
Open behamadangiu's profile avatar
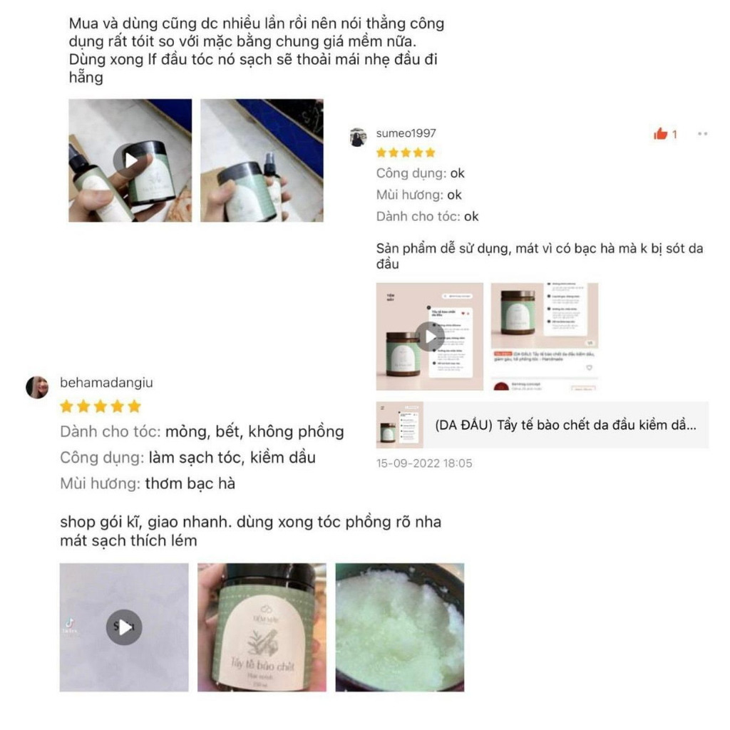point(37,387)
